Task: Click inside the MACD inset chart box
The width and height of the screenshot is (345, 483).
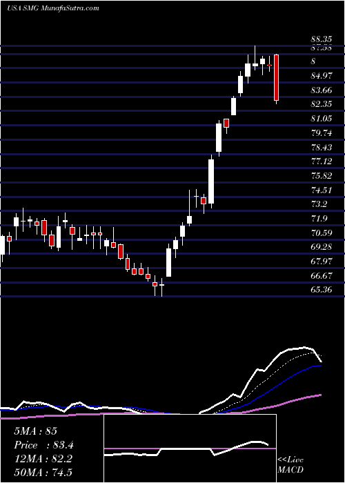Action: point(190,448)
